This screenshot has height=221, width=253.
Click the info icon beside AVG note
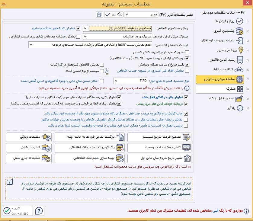[187, 88]
